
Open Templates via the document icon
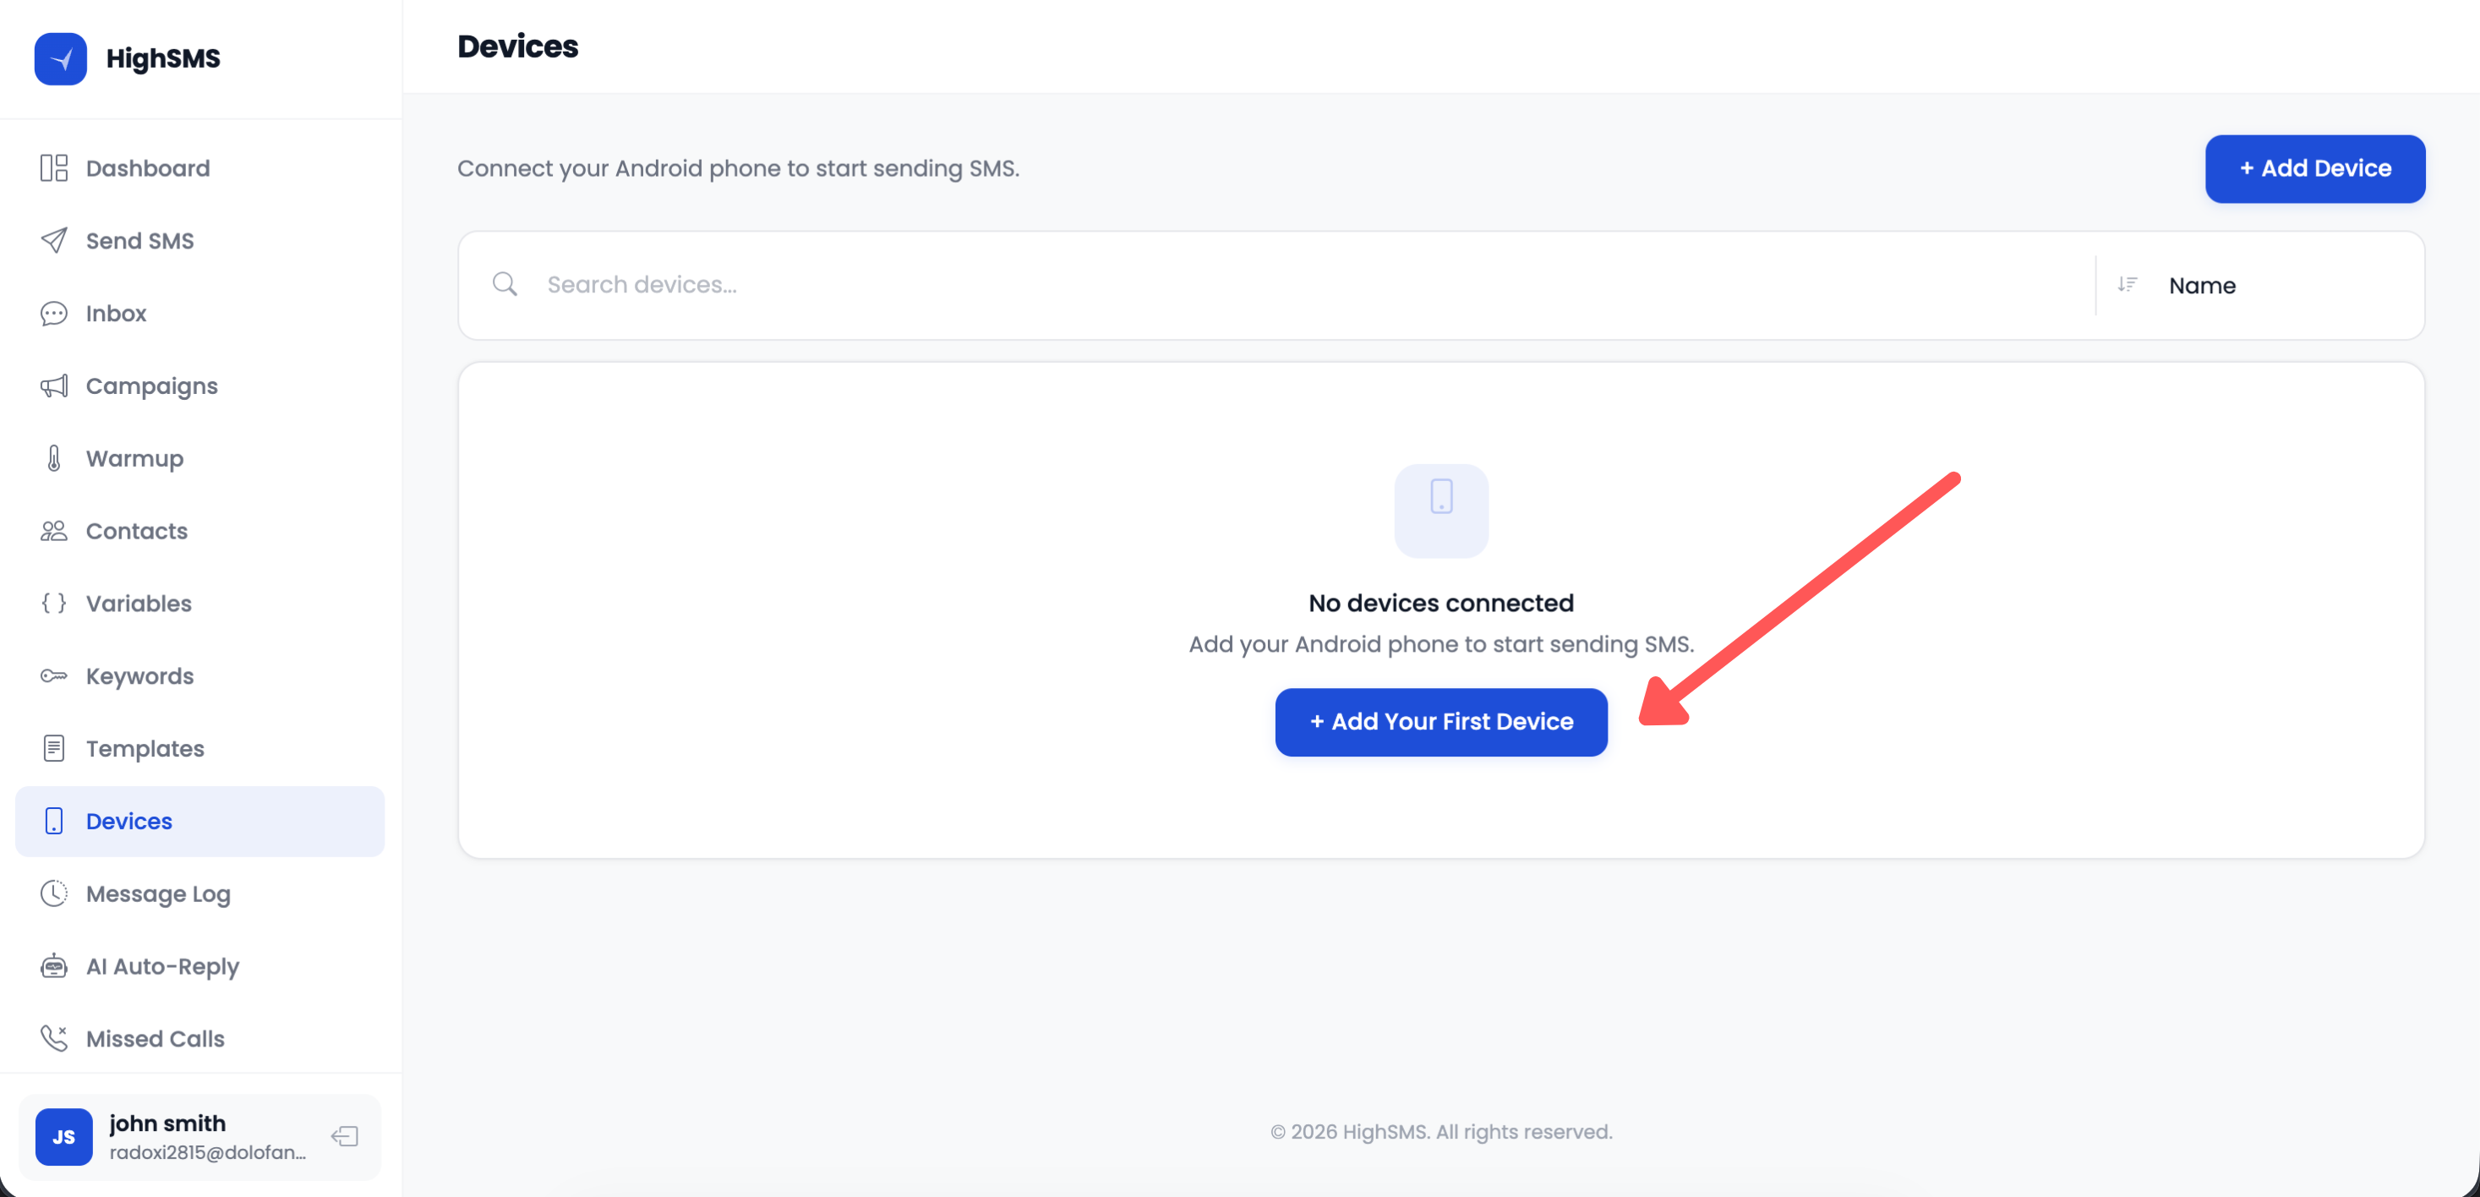coord(54,748)
